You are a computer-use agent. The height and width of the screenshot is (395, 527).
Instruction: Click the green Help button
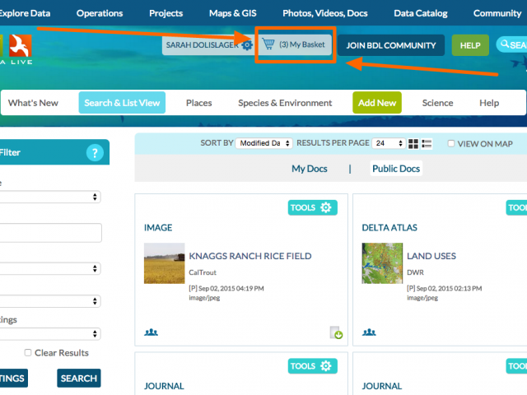(x=470, y=45)
